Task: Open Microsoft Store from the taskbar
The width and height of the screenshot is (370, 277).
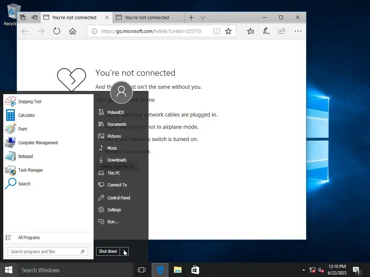Action: [x=195, y=270]
